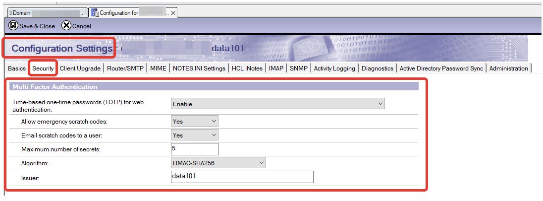
Task: Go to the Router/SMTP tab
Action: (125, 68)
